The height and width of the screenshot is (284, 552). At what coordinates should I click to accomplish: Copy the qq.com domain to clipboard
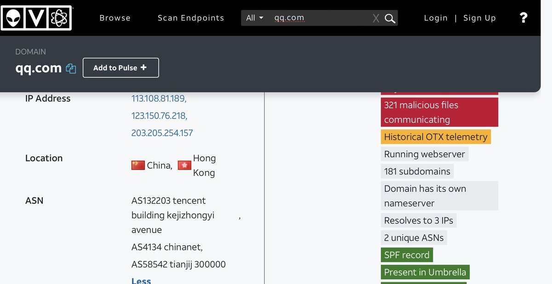[71, 68]
